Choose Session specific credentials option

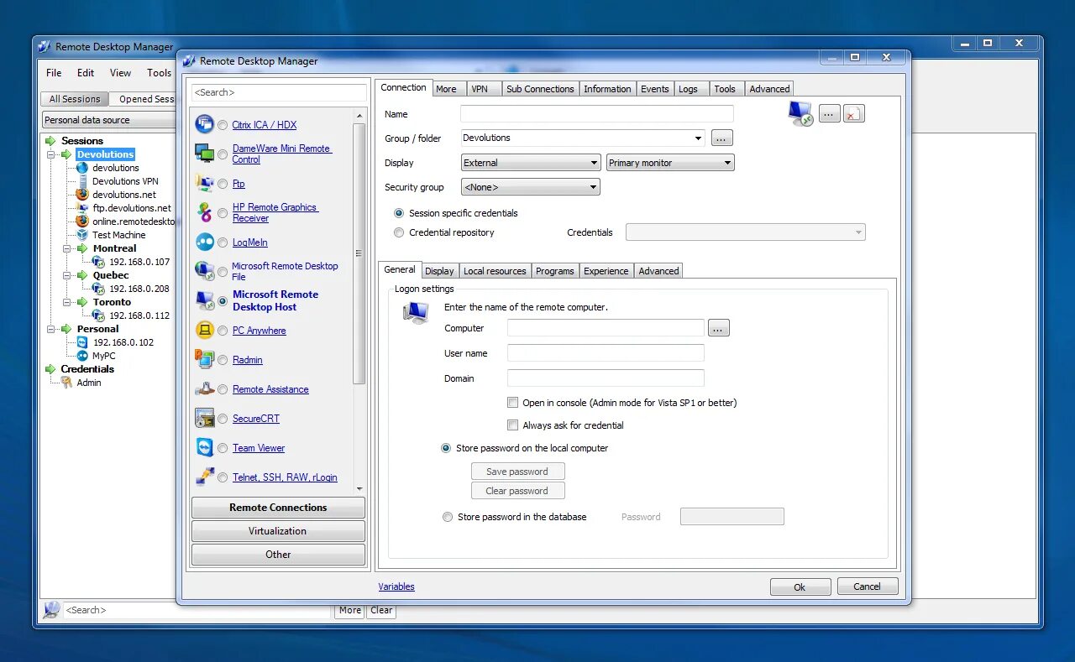click(x=399, y=213)
